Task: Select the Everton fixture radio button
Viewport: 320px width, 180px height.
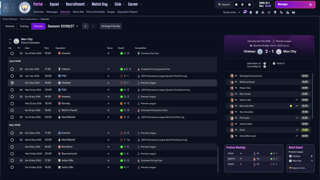Action: point(12,133)
